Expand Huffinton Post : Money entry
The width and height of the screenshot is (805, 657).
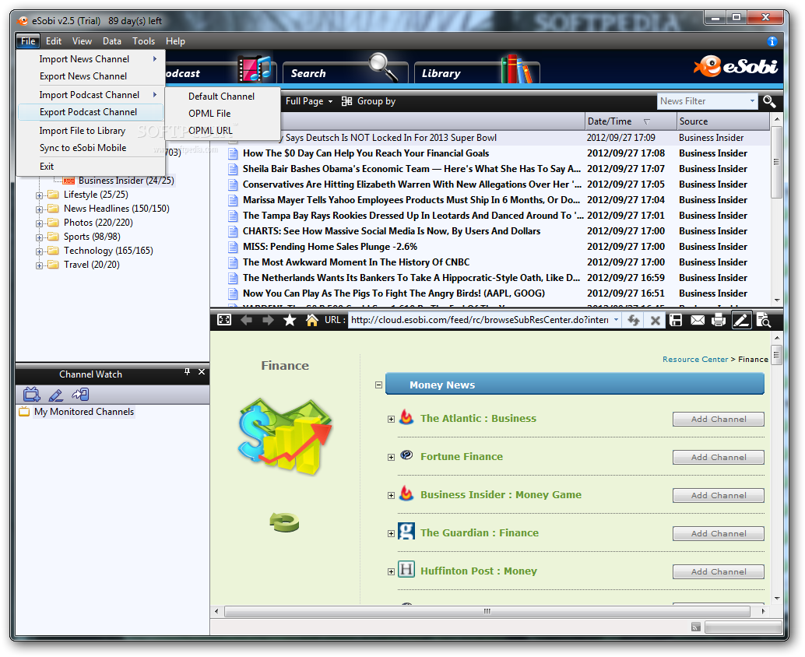[391, 572]
